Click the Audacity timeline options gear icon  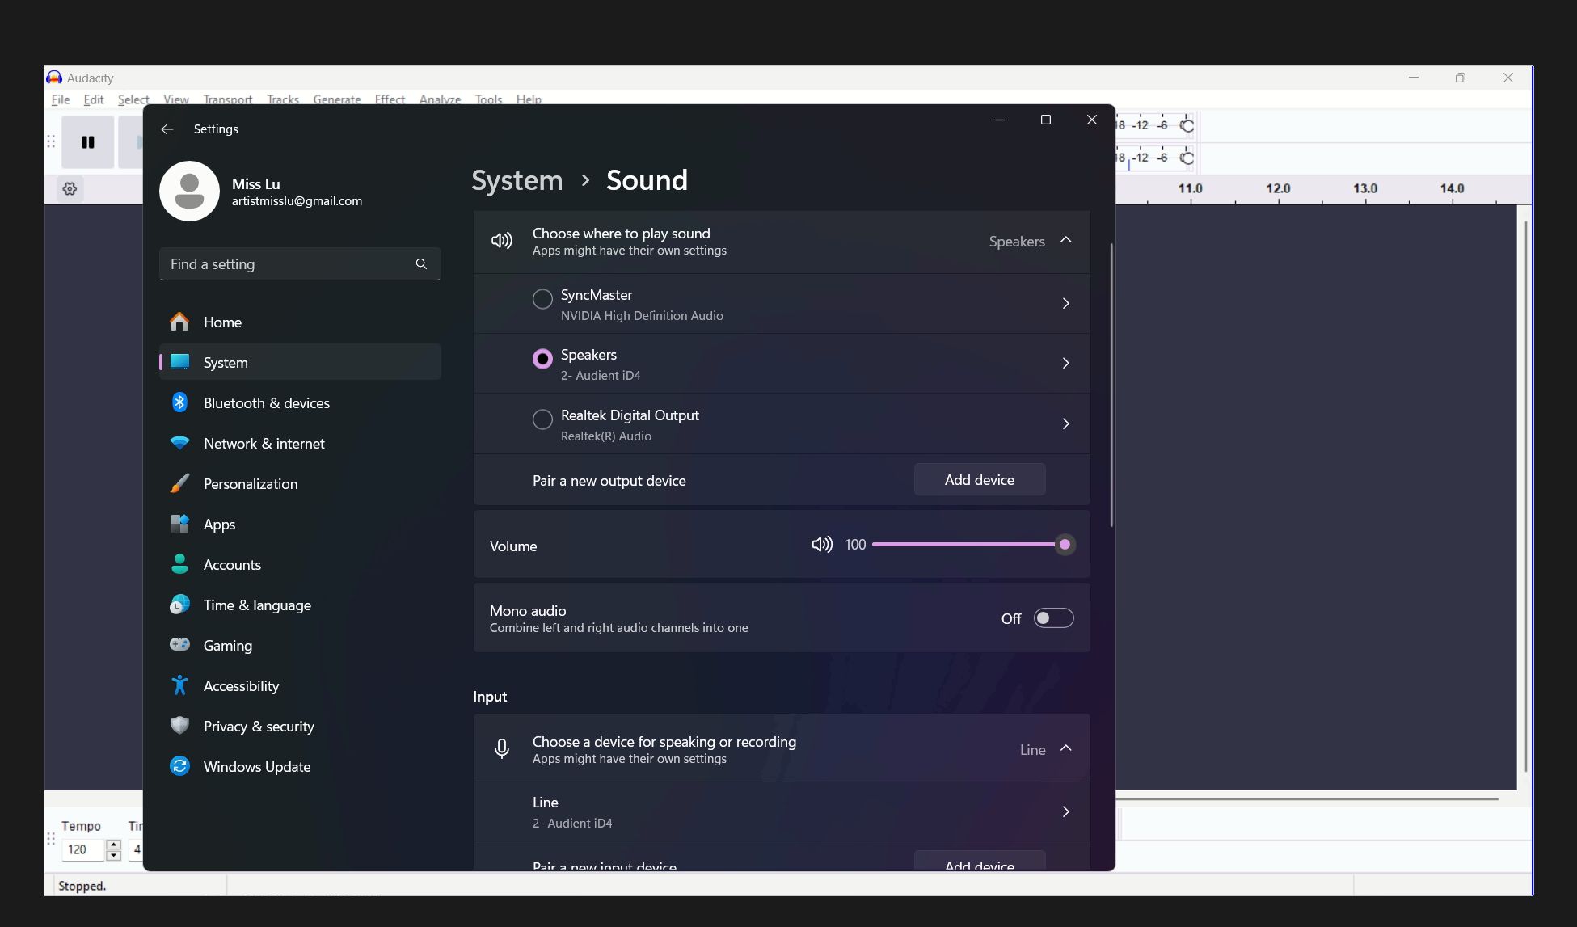[x=70, y=189]
